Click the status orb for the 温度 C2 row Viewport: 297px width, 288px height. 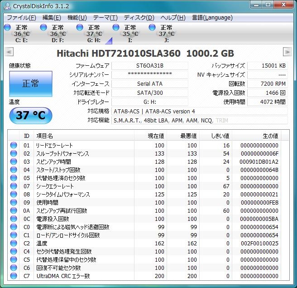click(x=14, y=244)
